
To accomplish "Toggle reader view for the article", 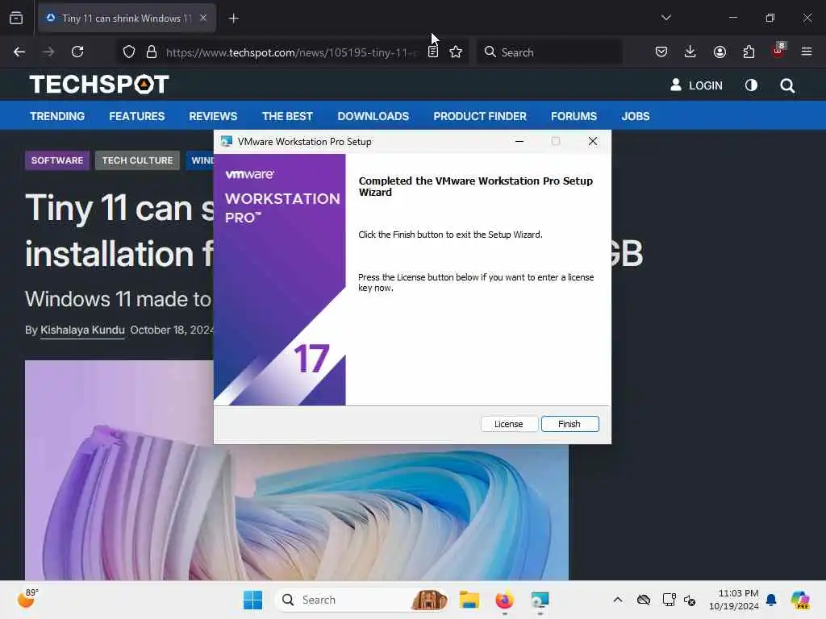I will (x=433, y=52).
